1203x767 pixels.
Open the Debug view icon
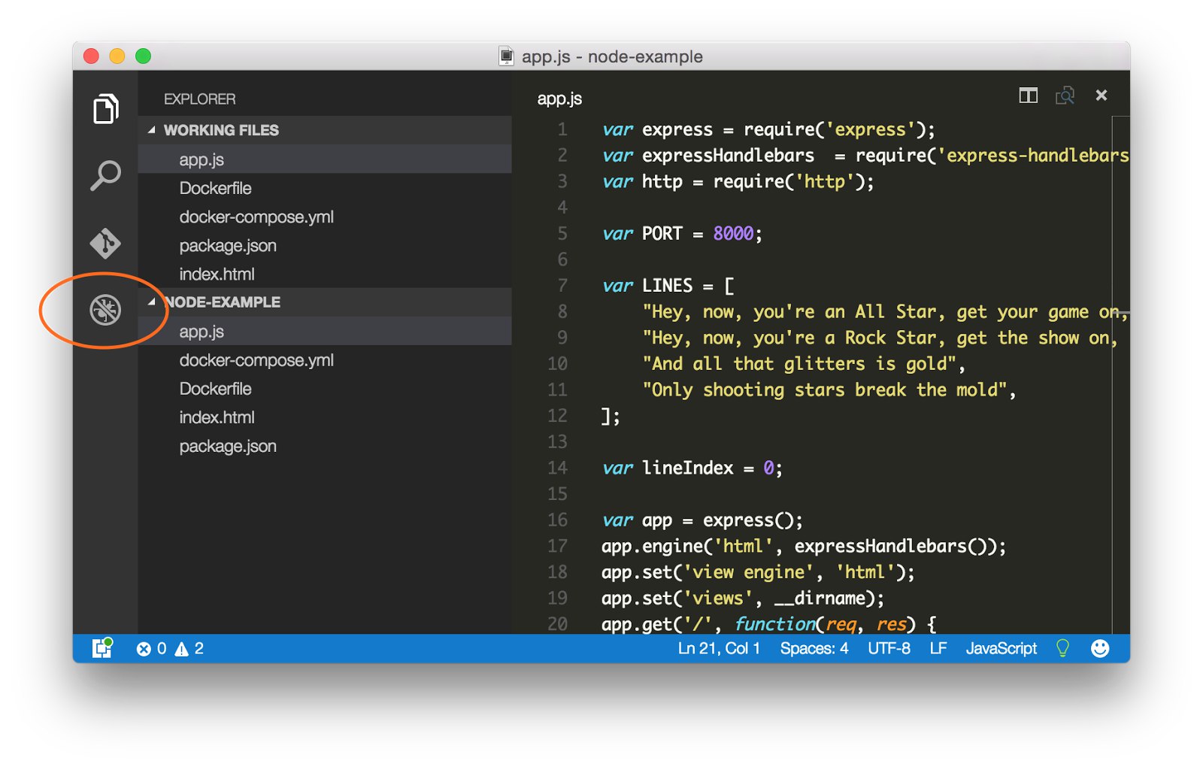[105, 310]
